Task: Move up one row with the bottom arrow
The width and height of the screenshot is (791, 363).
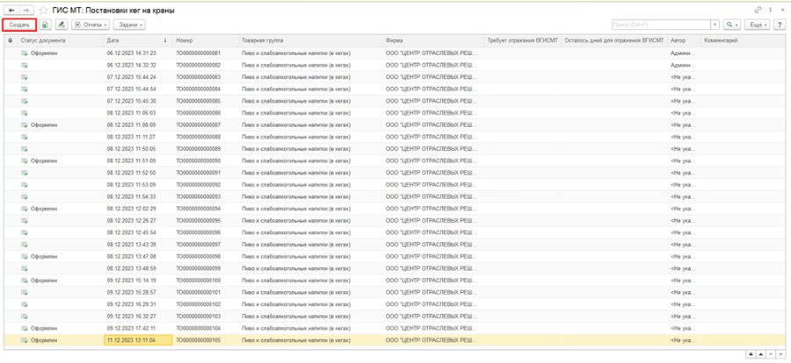Action: 761,354
